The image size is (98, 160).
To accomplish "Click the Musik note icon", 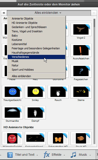I will pyautogui.click(x=73, y=155).
